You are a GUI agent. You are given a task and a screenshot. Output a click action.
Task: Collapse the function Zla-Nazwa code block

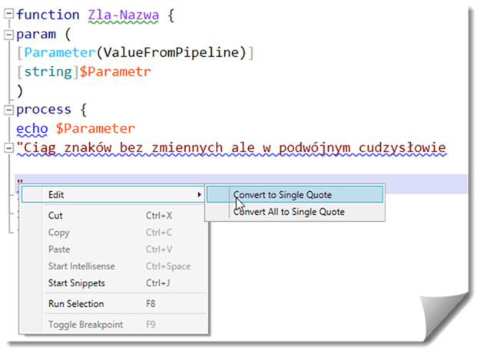coord(9,14)
